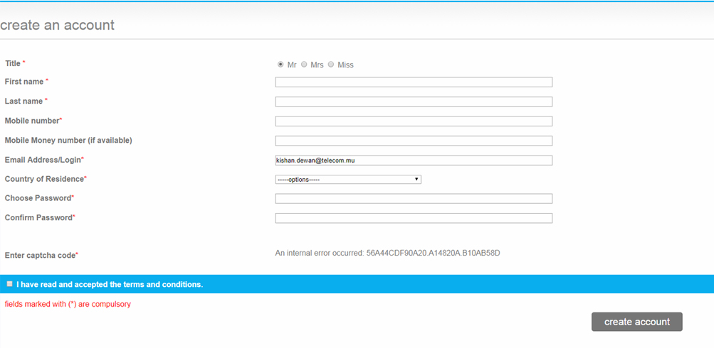
Task: Select the Mrs title radio button
Action: (x=304, y=65)
